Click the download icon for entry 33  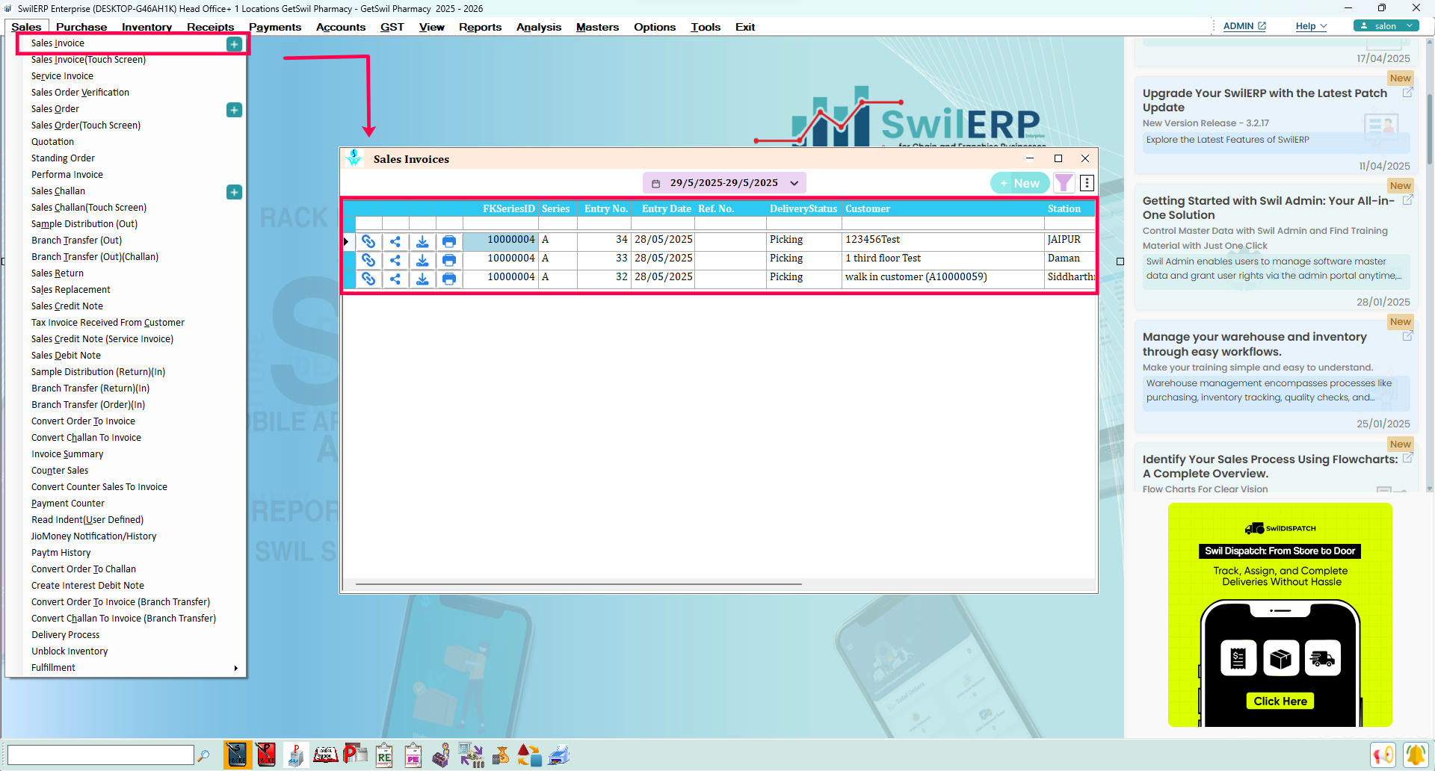[422, 259]
